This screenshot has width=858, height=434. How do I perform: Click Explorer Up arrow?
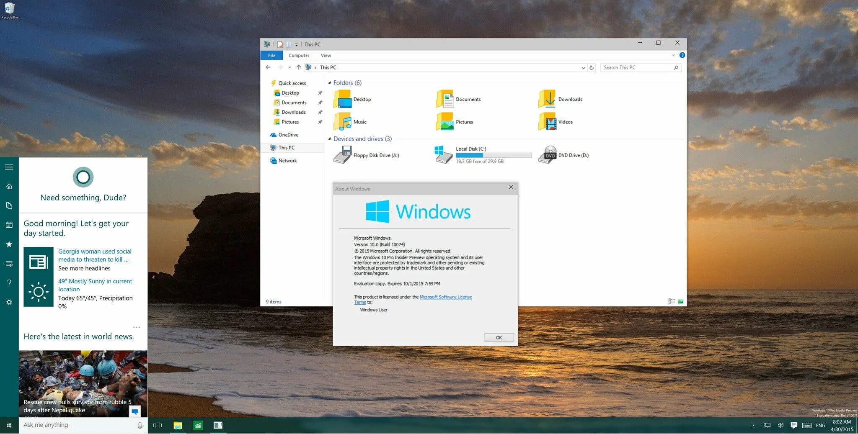click(x=299, y=67)
